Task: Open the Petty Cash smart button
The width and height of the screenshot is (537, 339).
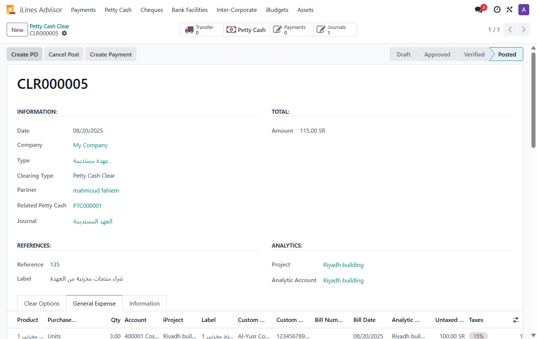Action: coord(247,30)
